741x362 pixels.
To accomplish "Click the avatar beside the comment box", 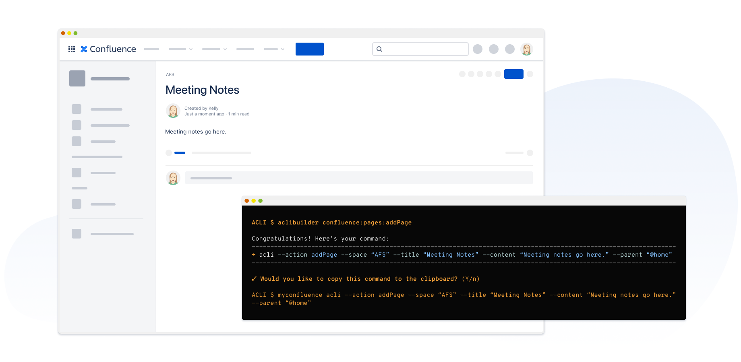I will pyautogui.click(x=173, y=177).
